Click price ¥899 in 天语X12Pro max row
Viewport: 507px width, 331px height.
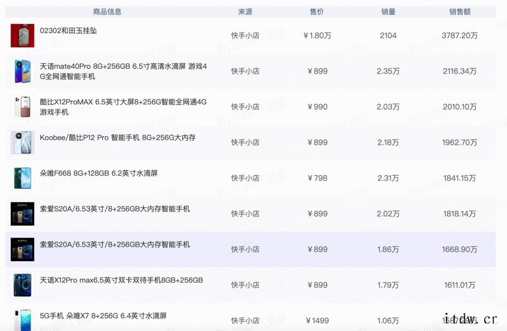tap(317, 285)
